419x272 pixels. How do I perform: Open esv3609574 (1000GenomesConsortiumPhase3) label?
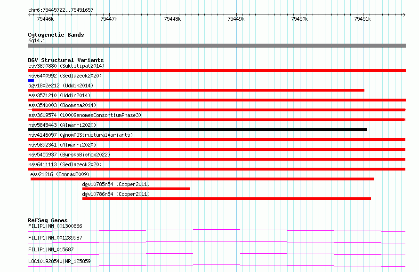tap(85, 115)
